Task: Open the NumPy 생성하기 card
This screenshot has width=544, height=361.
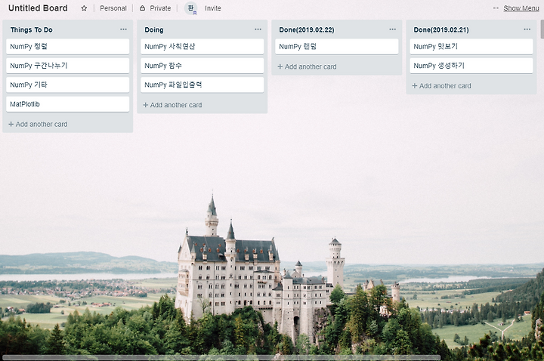Action: 471,66
